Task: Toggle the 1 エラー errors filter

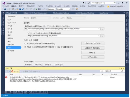Action: pos(15,71)
